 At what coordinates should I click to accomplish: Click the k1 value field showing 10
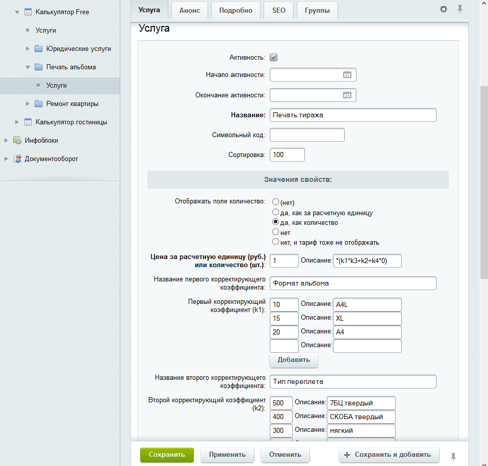[284, 304]
